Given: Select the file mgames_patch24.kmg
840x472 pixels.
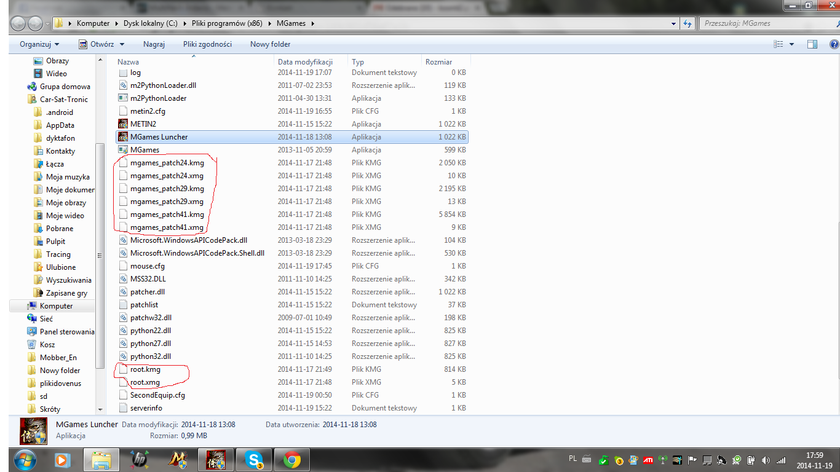Looking at the screenshot, I should click(167, 163).
